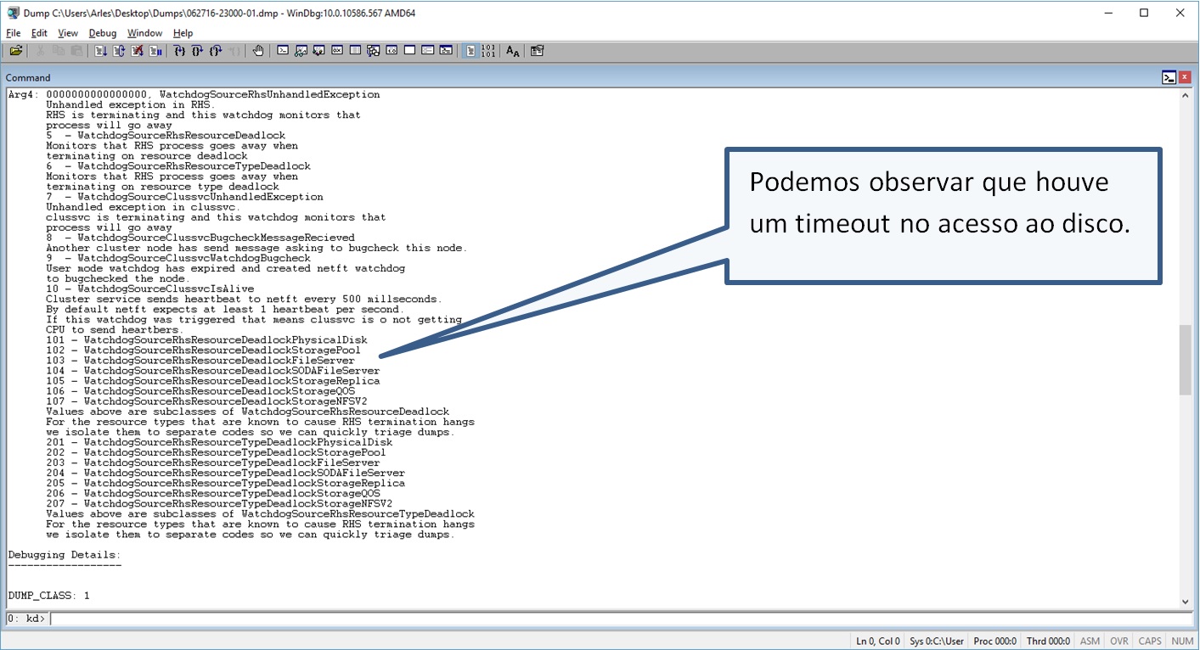Click line '10 - WatchdogSourceClussvcIsAlive'

point(149,289)
